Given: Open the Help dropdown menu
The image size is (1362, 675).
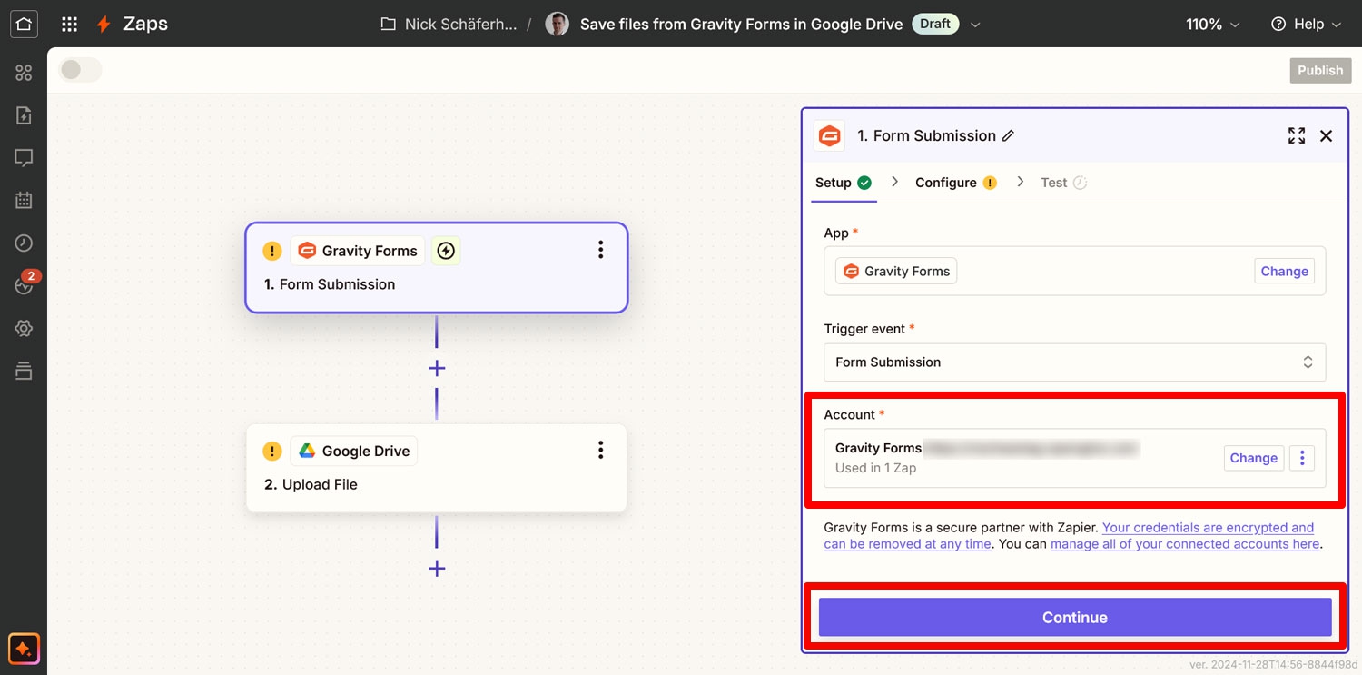Looking at the screenshot, I should click(1306, 25).
